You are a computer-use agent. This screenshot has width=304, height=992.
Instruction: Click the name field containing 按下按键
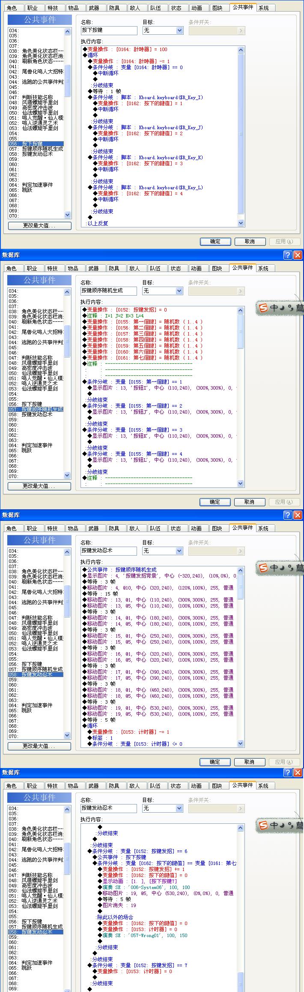(x=109, y=30)
